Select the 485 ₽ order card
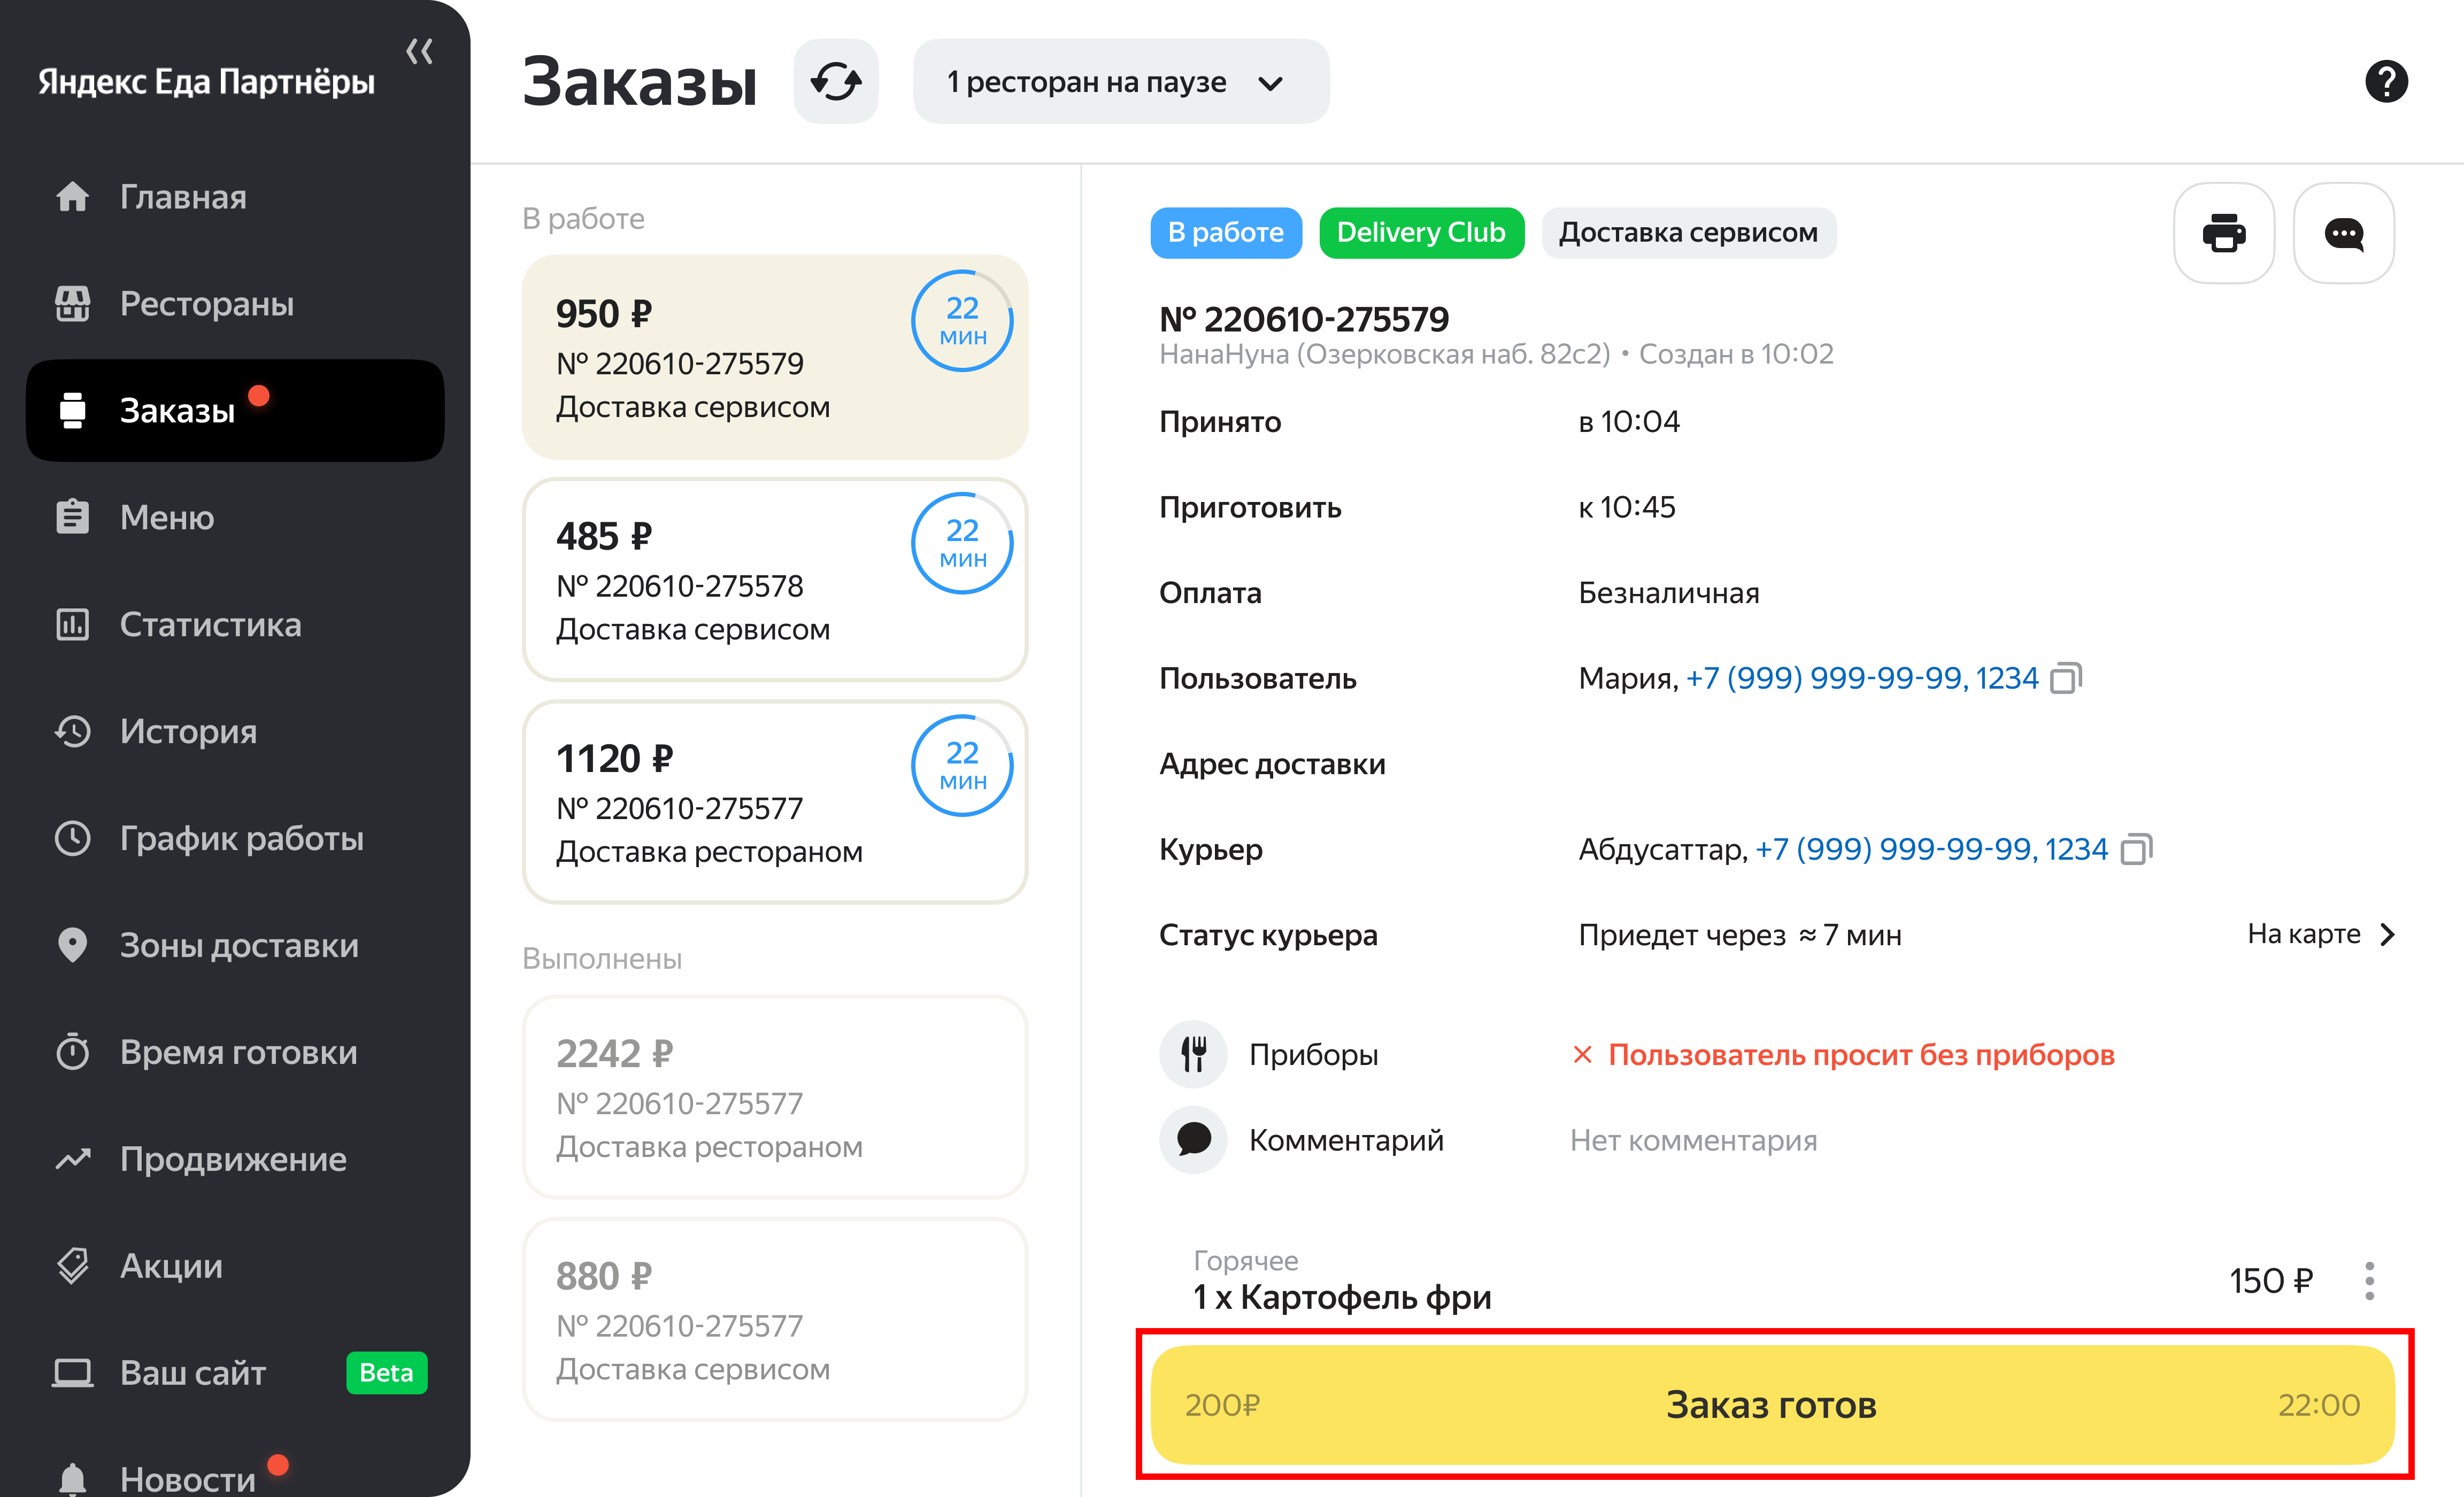 tap(774, 580)
